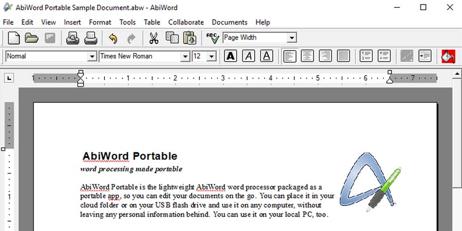The image size is (462, 231).
Task: Open the Edit menu
Action: tap(27, 22)
